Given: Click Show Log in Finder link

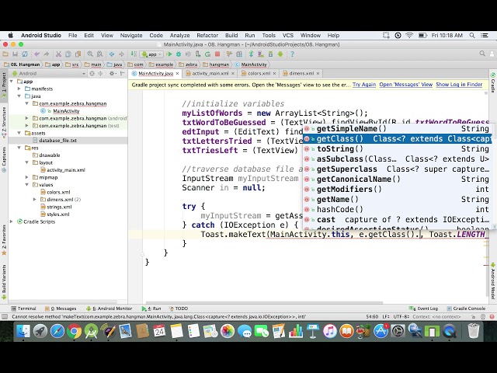Looking at the screenshot, I should pos(459,85).
